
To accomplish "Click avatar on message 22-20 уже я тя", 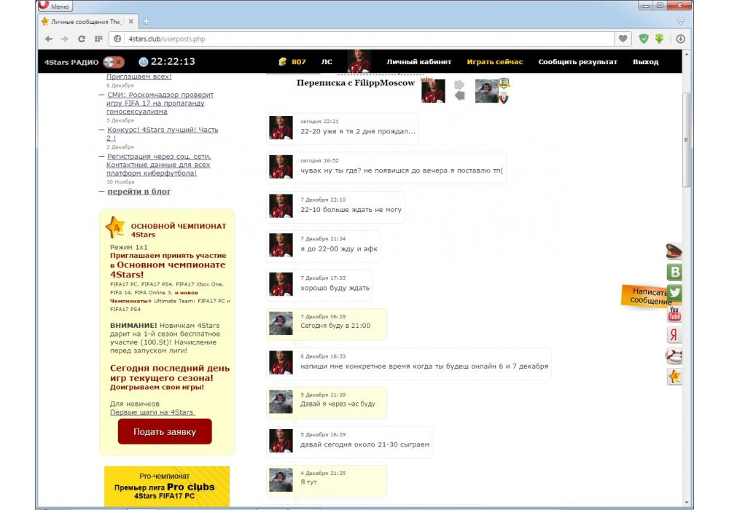I will pos(281,127).
